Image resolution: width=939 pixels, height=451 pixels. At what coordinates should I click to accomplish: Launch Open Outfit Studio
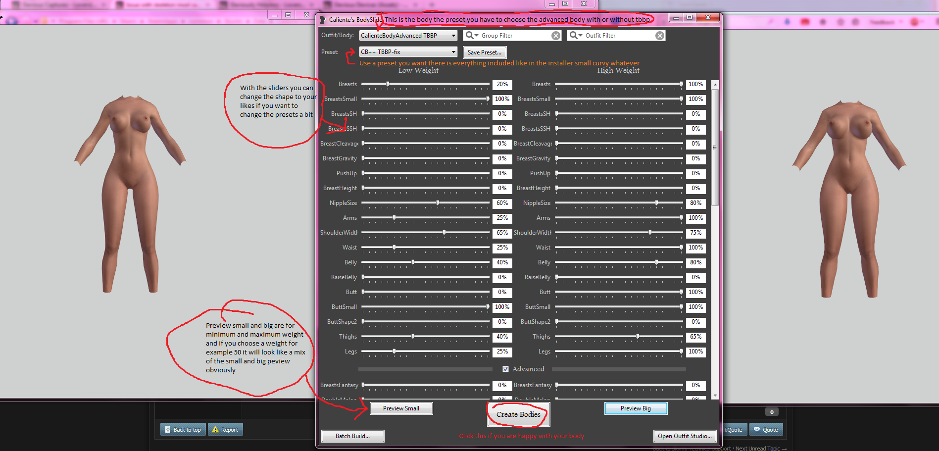point(685,436)
